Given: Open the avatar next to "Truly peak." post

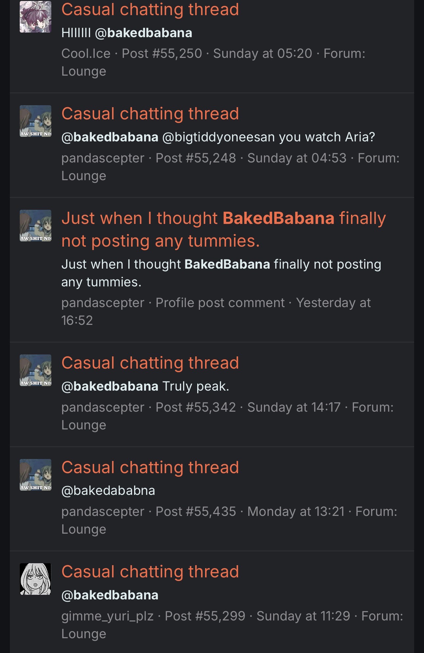Looking at the screenshot, I should point(35,370).
